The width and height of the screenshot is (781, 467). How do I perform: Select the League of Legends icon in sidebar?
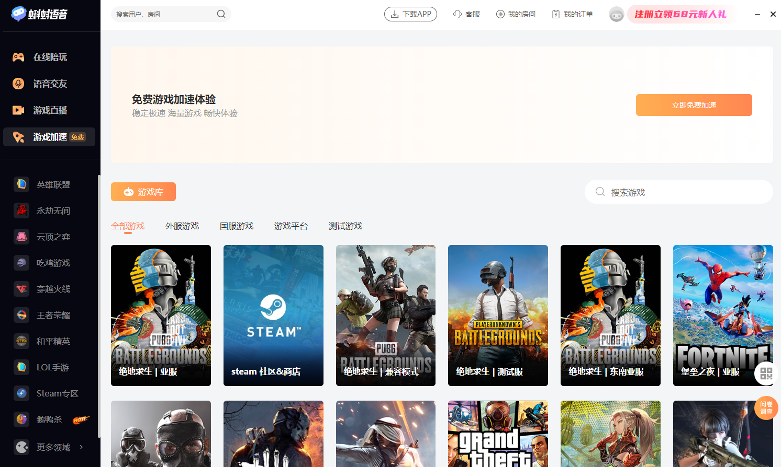point(21,184)
